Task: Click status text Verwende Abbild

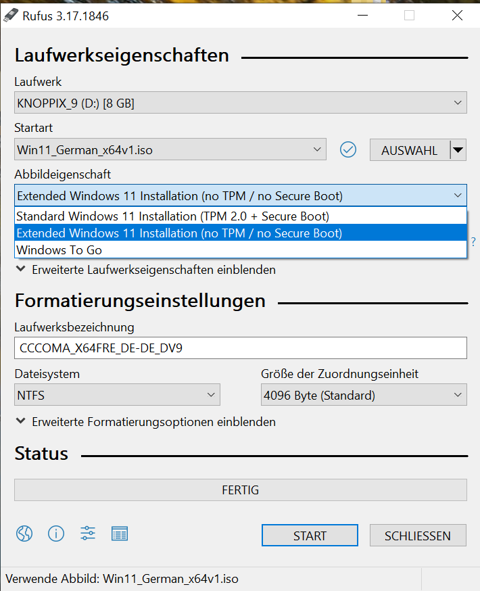Action: pos(122,579)
